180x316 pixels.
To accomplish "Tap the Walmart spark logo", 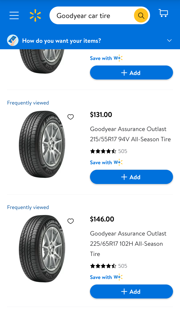I will coord(35,15).
